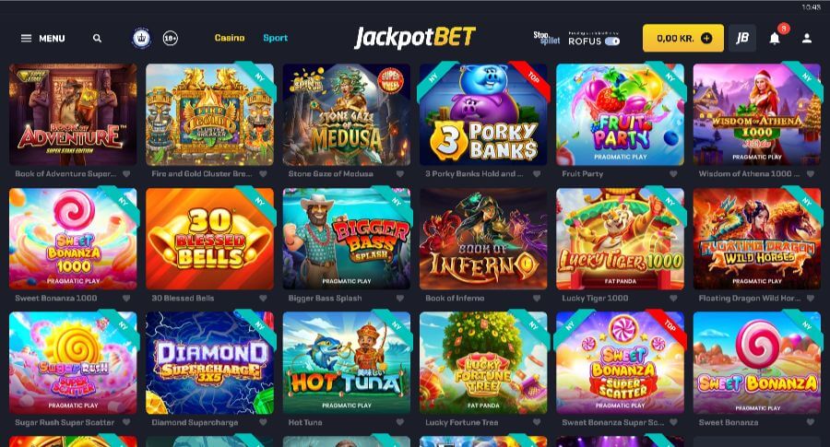Open the 3 Porky Banks game thumbnail
Screen dimensions: 830x447
[x=483, y=114]
